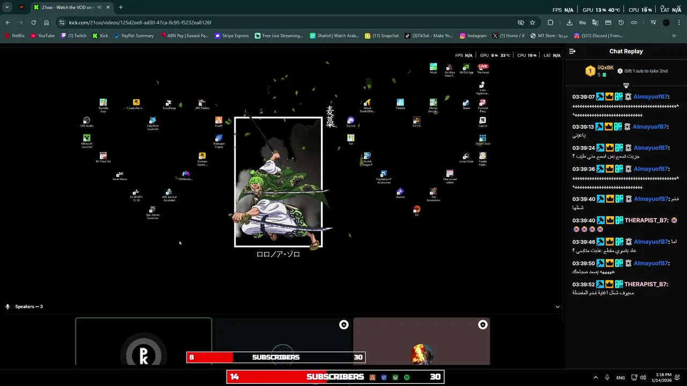Select the middle speaker tile
This screenshot has width=687, height=386.
[x=282, y=342]
